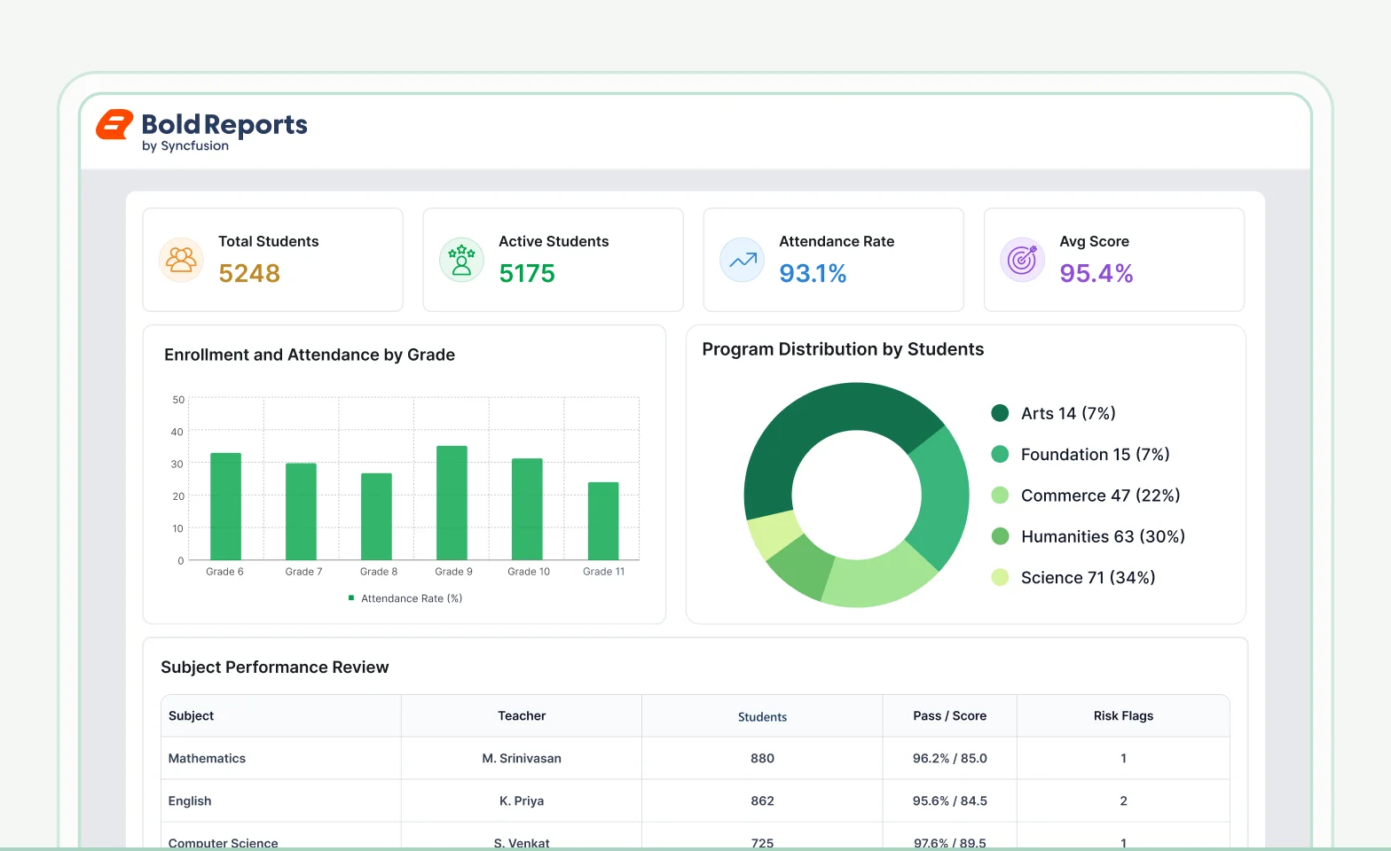
Task: Click the active students value 5175
Action: tap(527, 273)
